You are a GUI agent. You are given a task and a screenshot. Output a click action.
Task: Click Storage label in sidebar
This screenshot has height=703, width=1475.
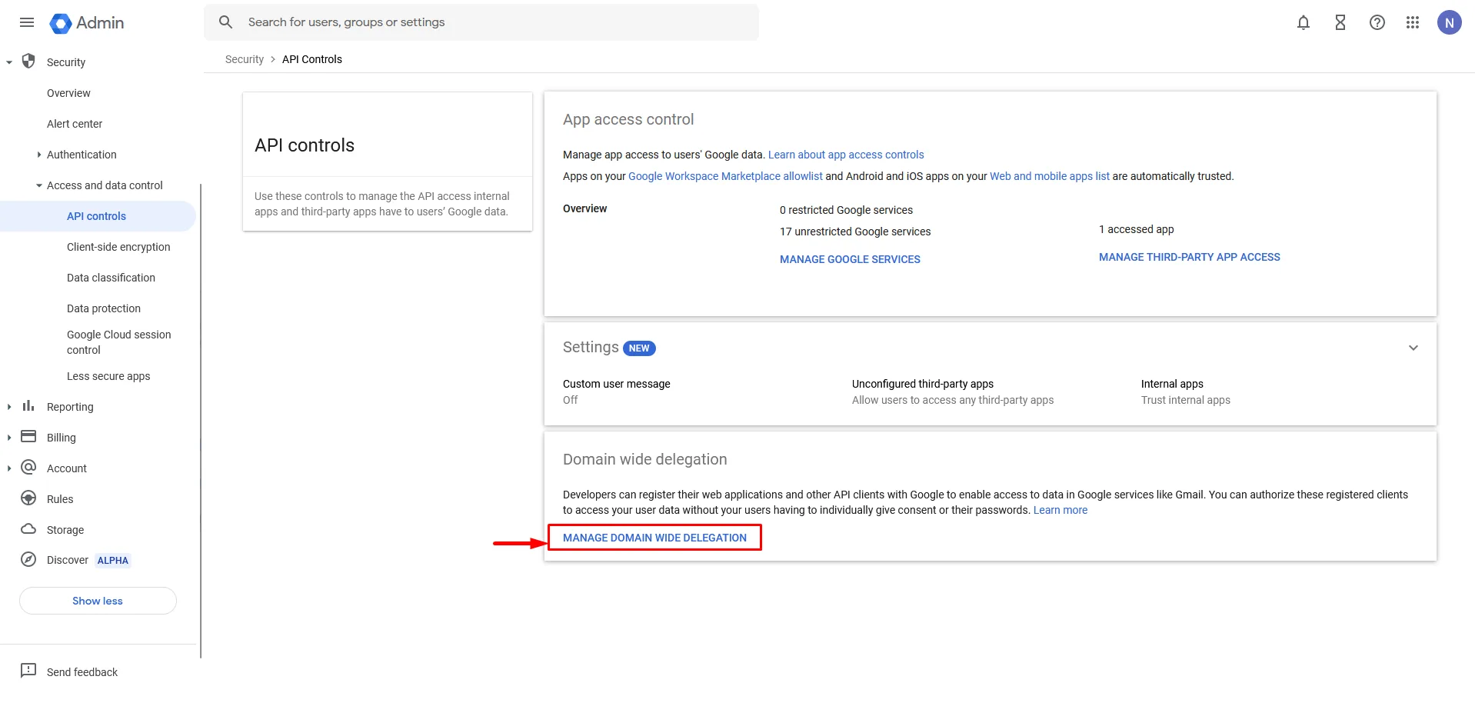[65, 530]
